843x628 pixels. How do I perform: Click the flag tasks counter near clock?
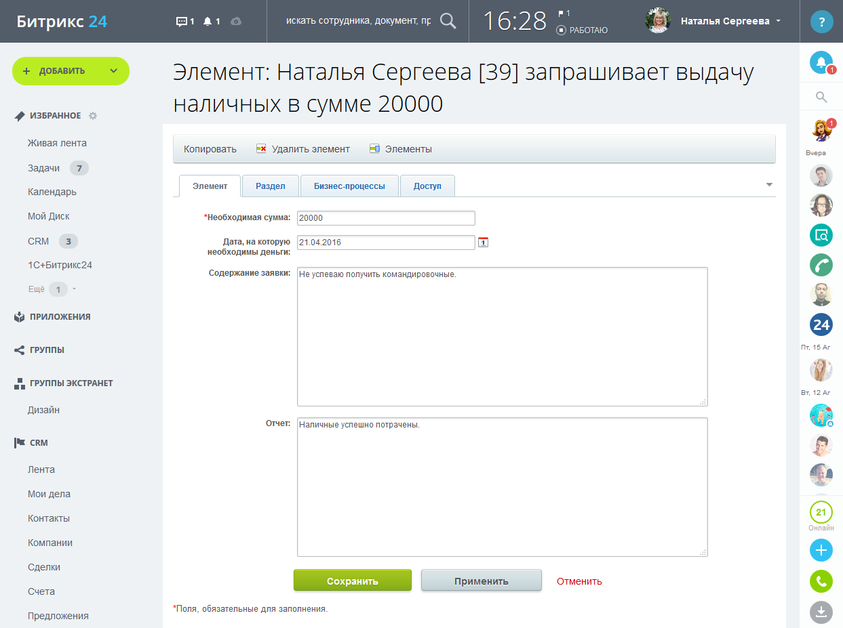tap(564, 14)
